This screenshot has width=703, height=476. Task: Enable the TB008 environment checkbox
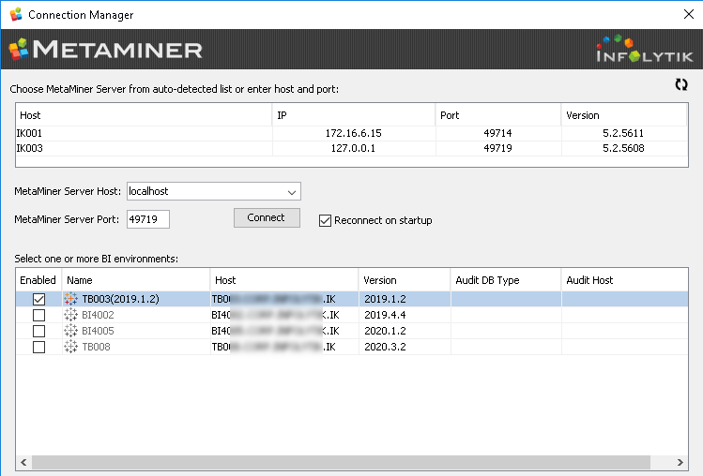pos(38,348)
